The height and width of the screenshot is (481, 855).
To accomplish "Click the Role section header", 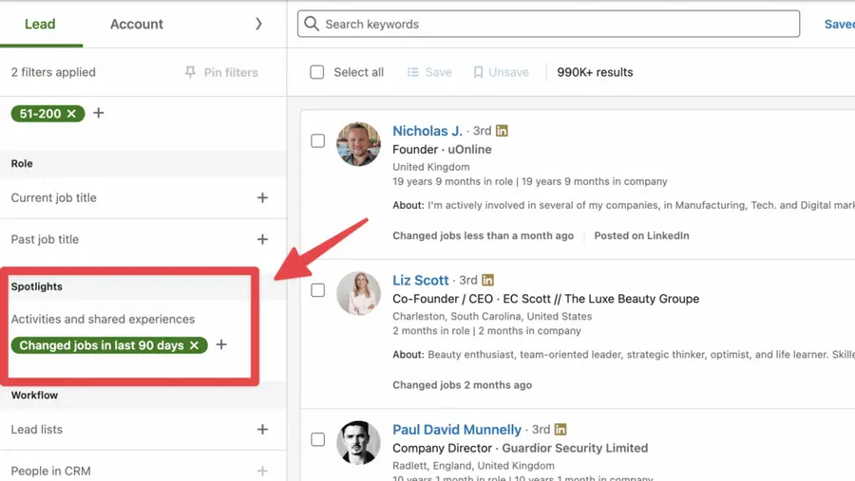I will click(x=22, y=163).
